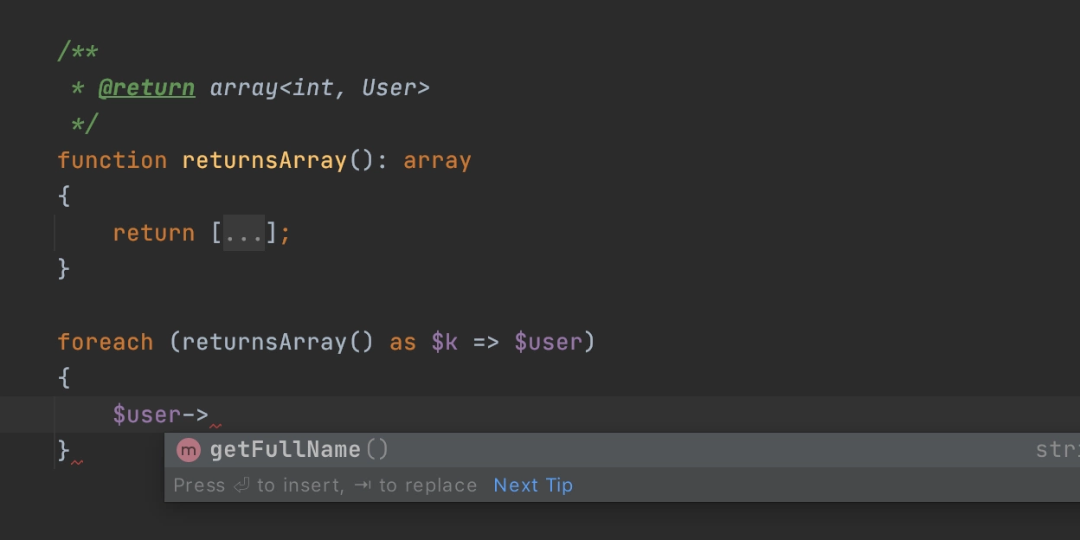Click the foreach keyword
Viewport: 1080px width, 540px height.
105,342
